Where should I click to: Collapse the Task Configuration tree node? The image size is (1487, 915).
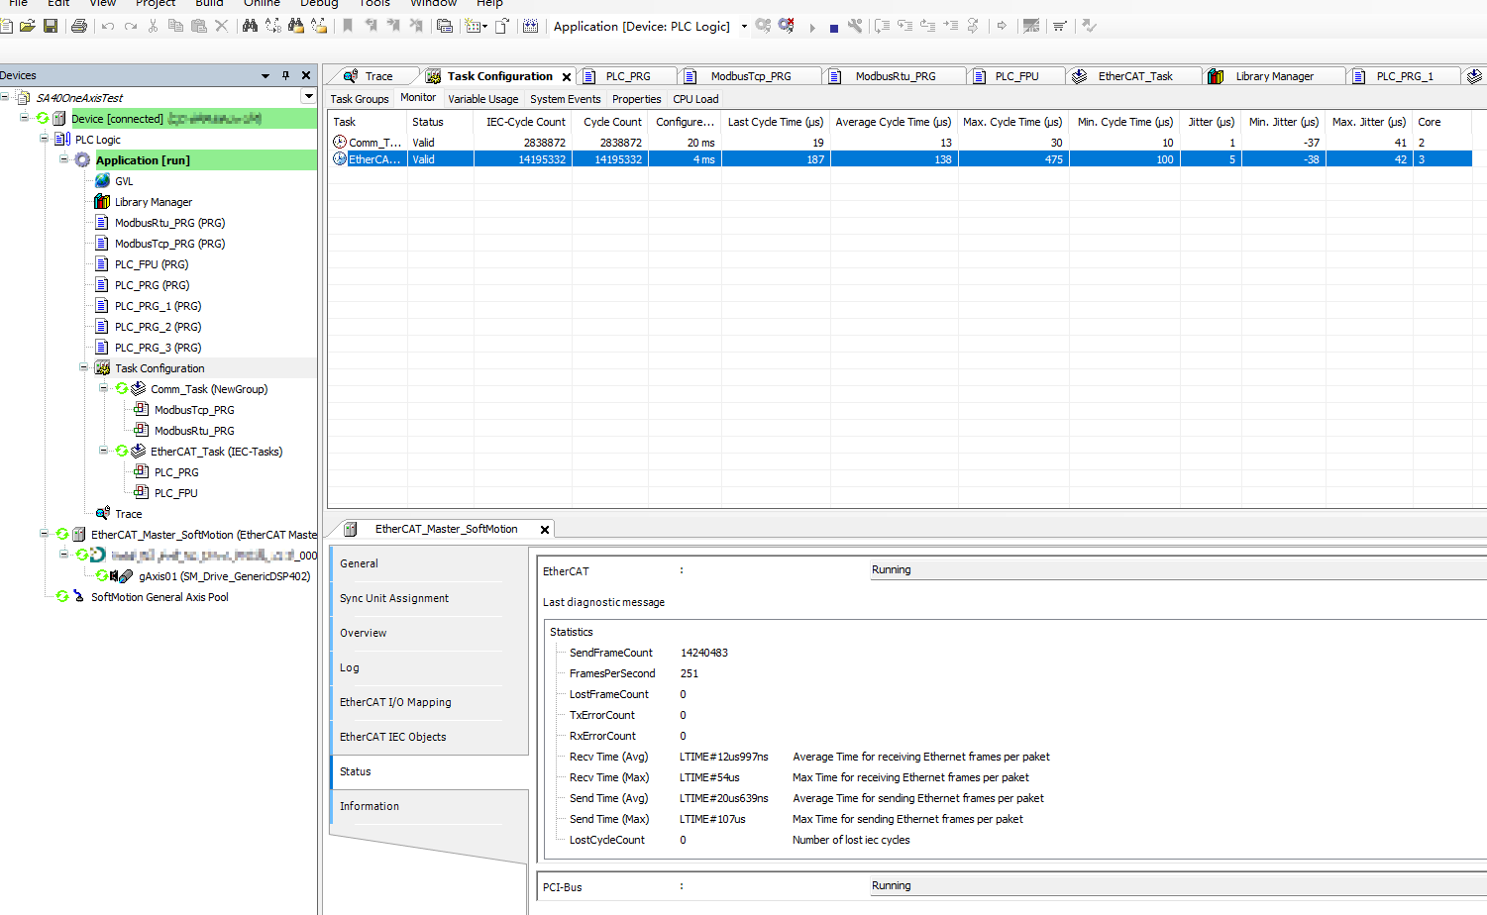tap(84, 367)
